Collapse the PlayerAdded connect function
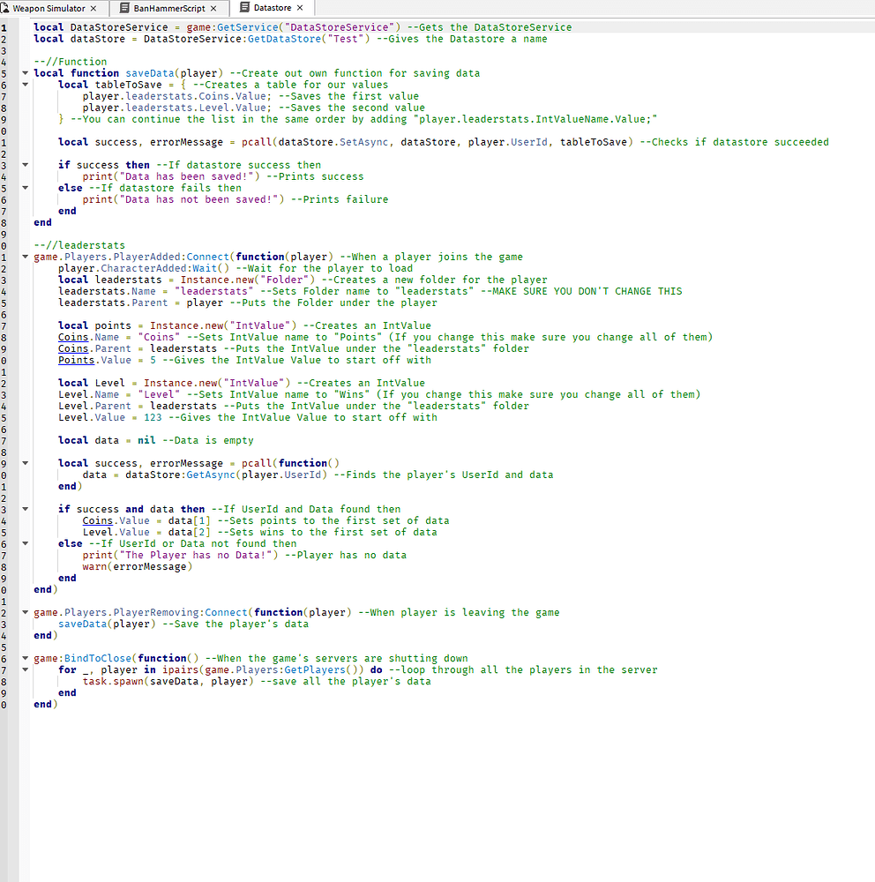The width and height of the screenshot is (875, 882). 25,257
